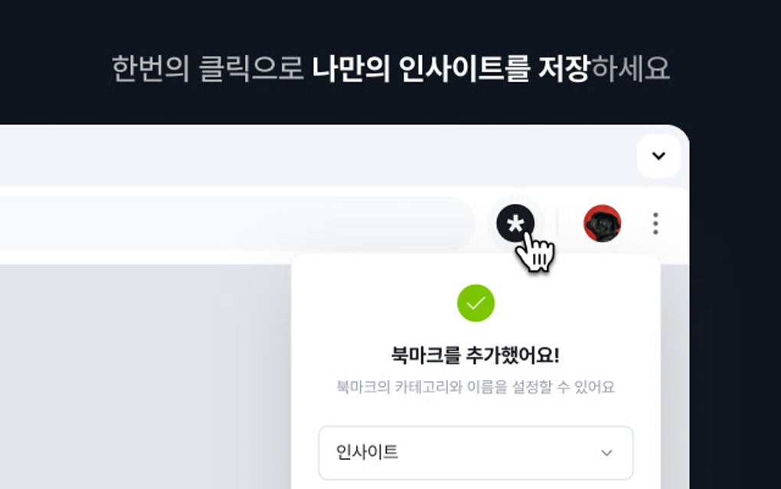Click the 북마크를 추가했어요! heading
781x489 pixels.
[x=475, y=356]
